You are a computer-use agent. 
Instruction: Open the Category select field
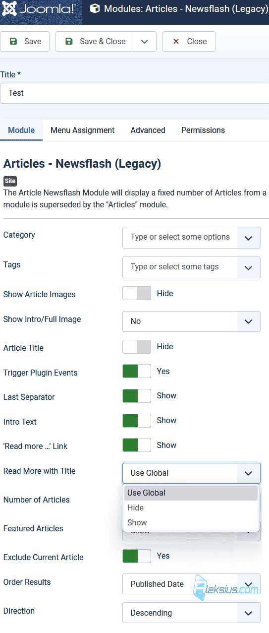(191, 237)
